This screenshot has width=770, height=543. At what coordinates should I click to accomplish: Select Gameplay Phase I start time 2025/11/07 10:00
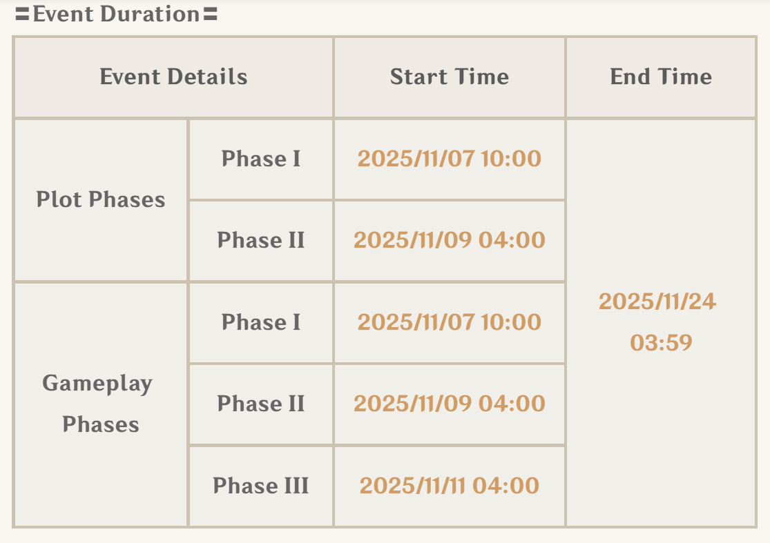pyautogui.click(x=449, y=322)
